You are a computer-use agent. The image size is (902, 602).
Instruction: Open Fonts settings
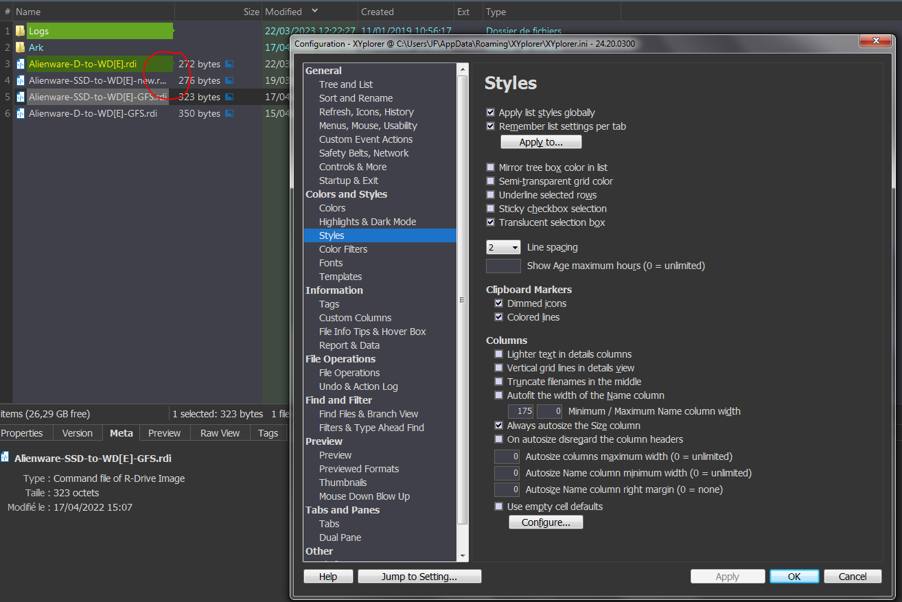click(x=331, y=263)
